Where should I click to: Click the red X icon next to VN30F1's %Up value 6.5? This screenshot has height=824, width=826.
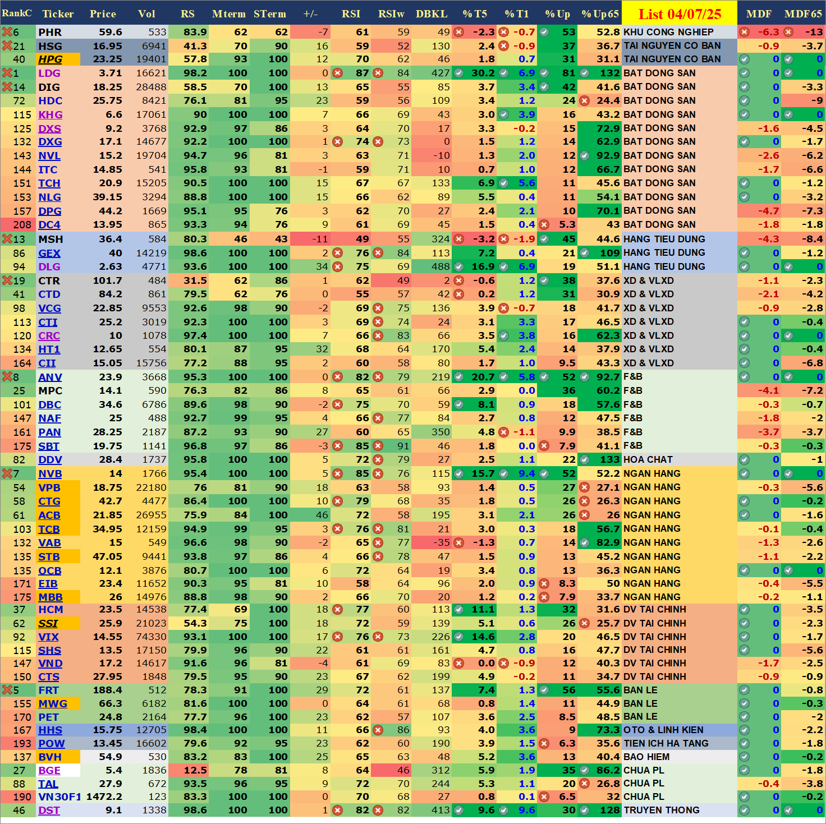point(544,797)
